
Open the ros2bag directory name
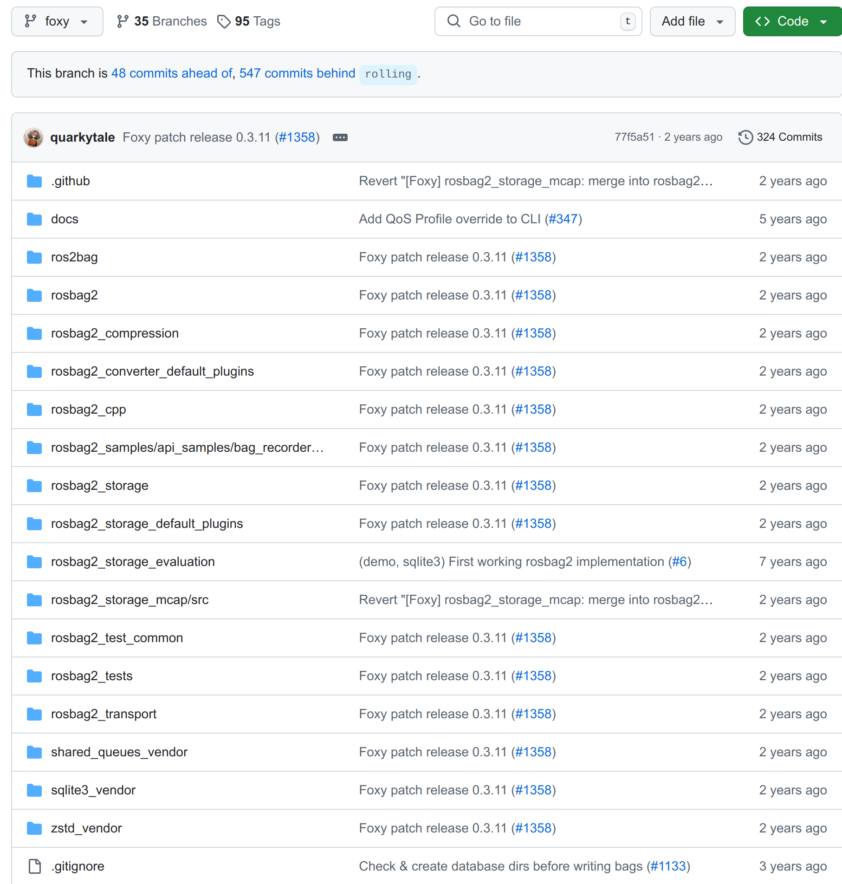74,257
